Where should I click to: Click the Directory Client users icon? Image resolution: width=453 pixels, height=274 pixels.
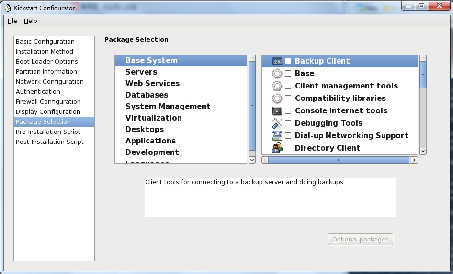pos(277,148)
